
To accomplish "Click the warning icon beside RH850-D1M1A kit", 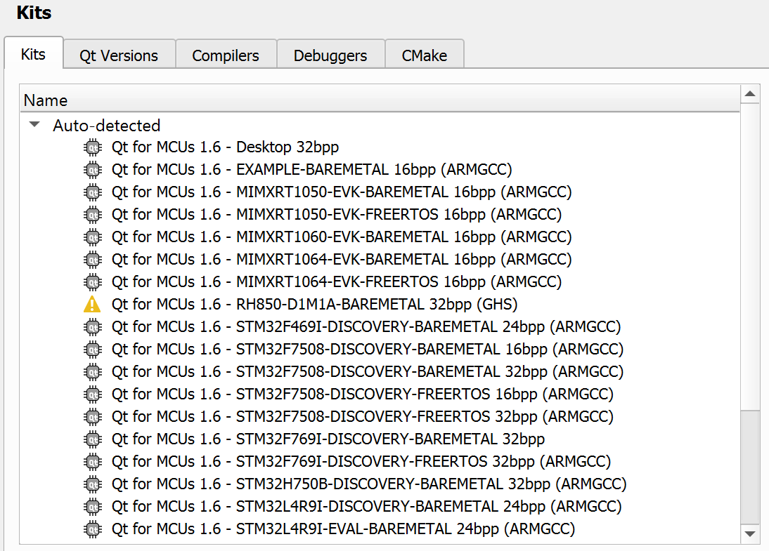I will 92,305.
